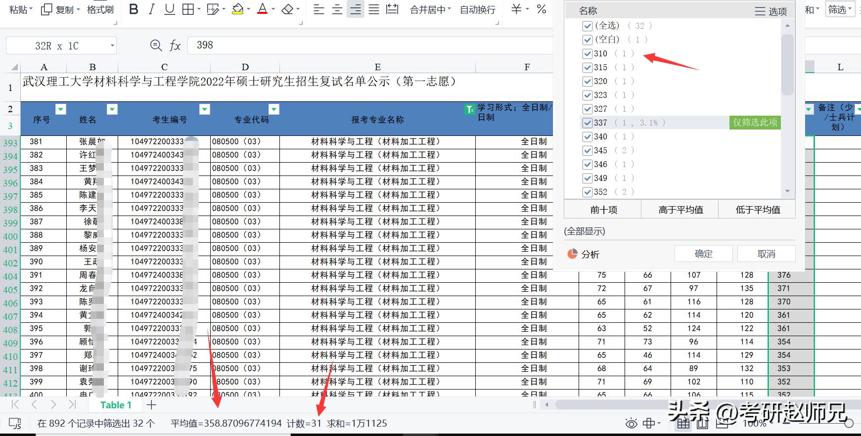Uncheck the 315 filter value
The height and width of the screenshot is (436, 861).
pyautogui.click(x=588, y=67)
